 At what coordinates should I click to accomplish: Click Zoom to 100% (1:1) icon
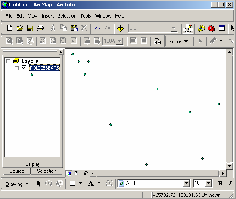tap(74, 41)
